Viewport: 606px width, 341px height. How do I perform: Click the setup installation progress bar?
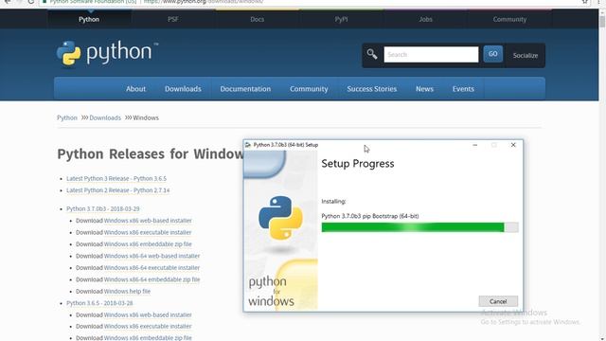pyautogui.click(x=419, y=227)
